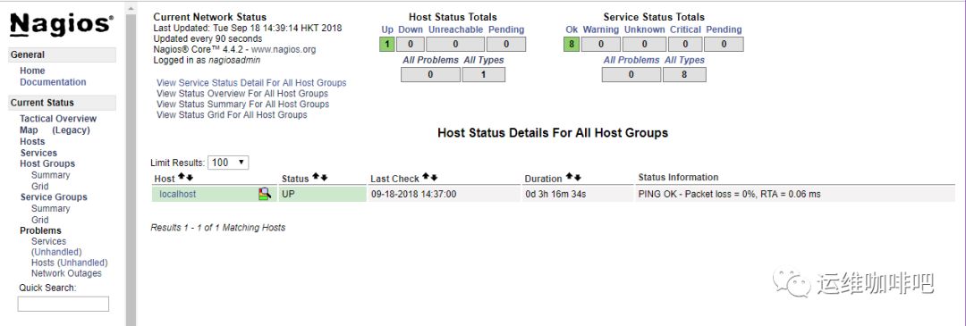This screenshot has height=326, width=966.
Task: Filter services by Pending status header
Action: (x=724, y=29)
